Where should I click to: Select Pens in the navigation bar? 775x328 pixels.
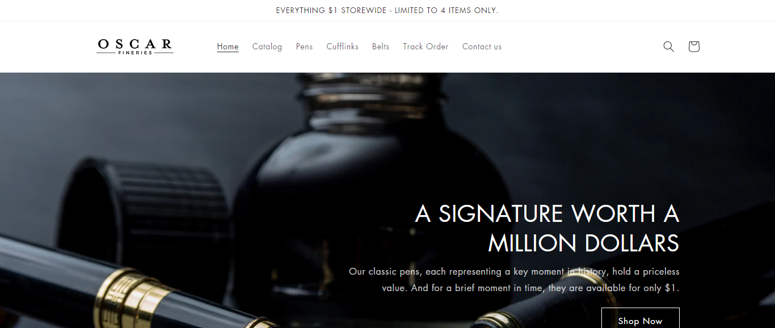click(304, 47)
